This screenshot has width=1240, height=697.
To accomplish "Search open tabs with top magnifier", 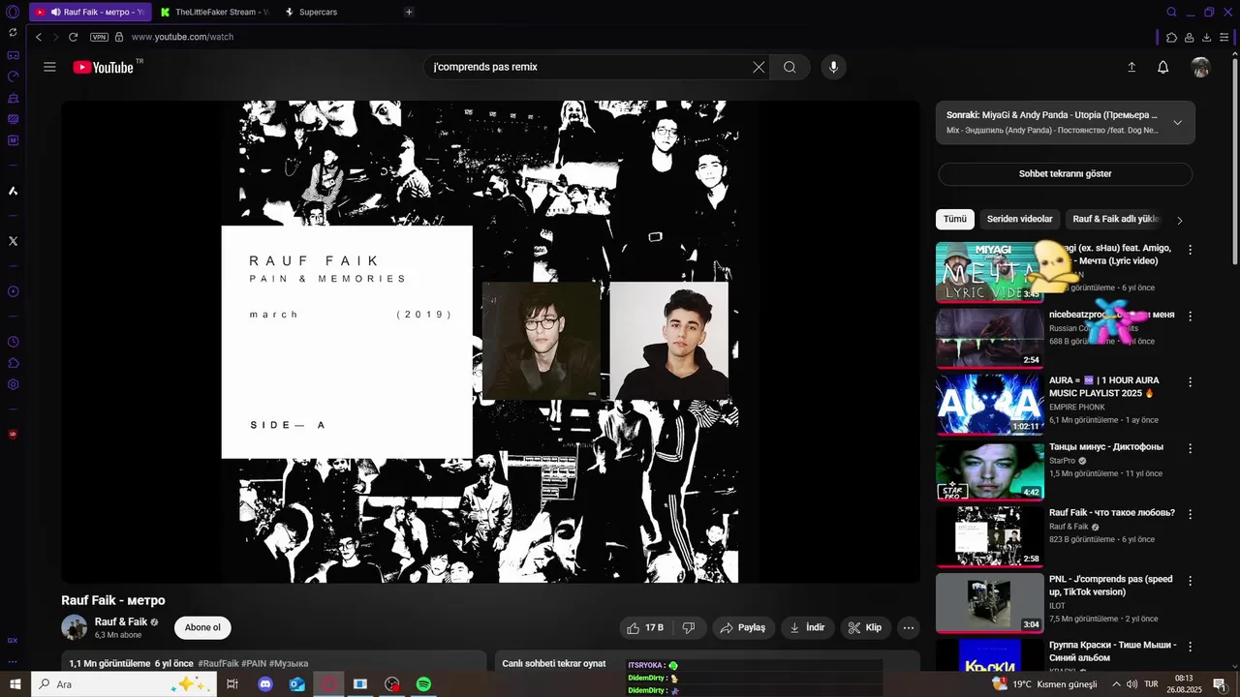I will click(x=1171, y=12).
